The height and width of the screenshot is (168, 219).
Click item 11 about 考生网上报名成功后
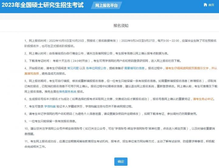pyautogui.click(x=120, y=144)
